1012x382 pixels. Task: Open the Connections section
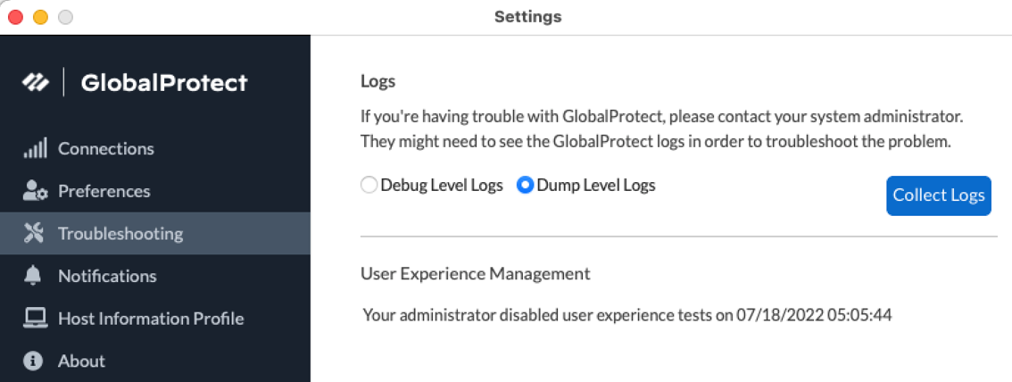click(106, 149)
